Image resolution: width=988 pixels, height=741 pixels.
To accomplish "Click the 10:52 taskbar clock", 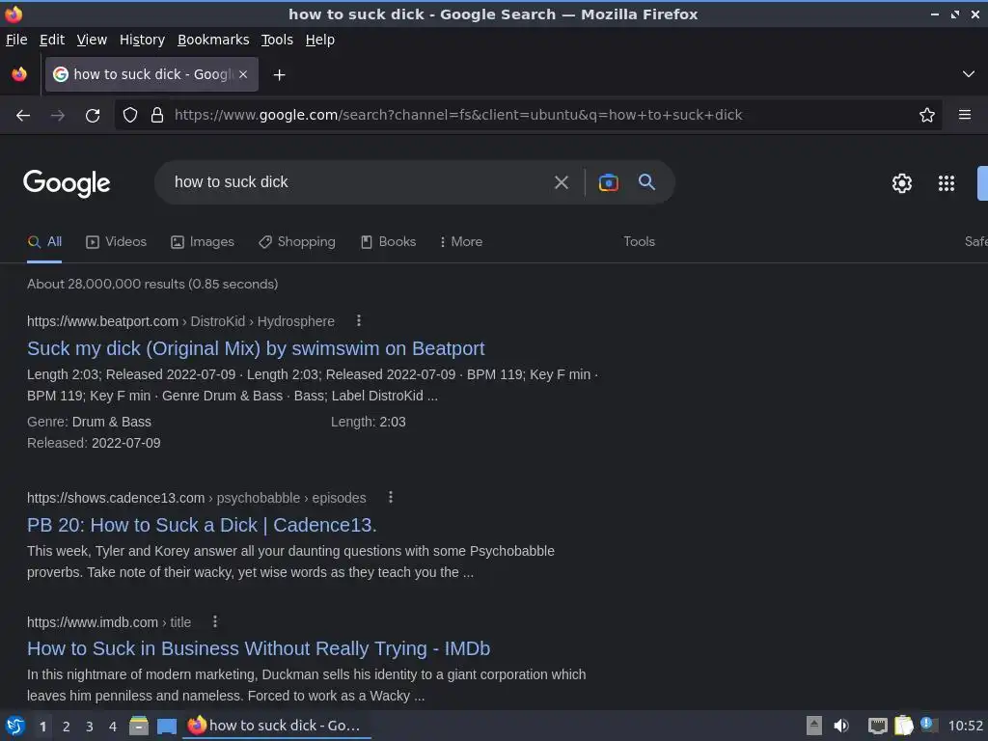I will click(x=965, y=726).
